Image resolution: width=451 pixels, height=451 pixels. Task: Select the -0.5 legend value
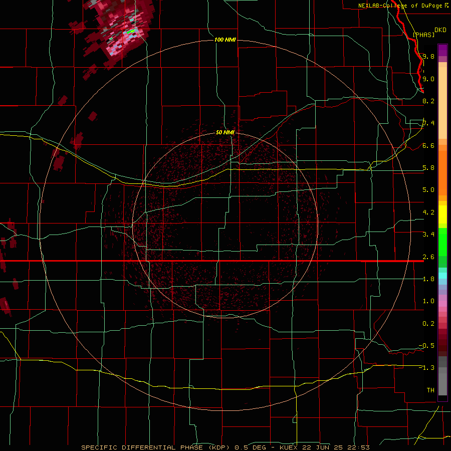(426, 346)
